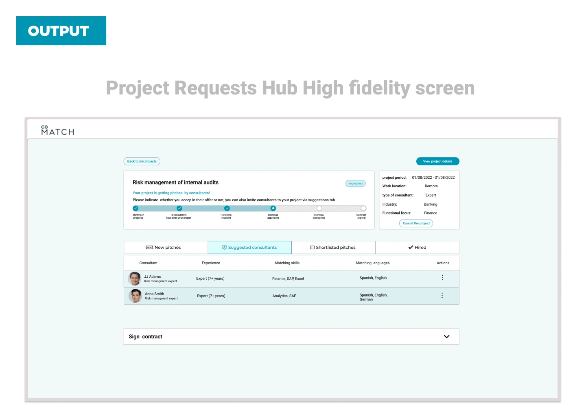Click the 'Back to my projects' button

[x=142, y=161]
